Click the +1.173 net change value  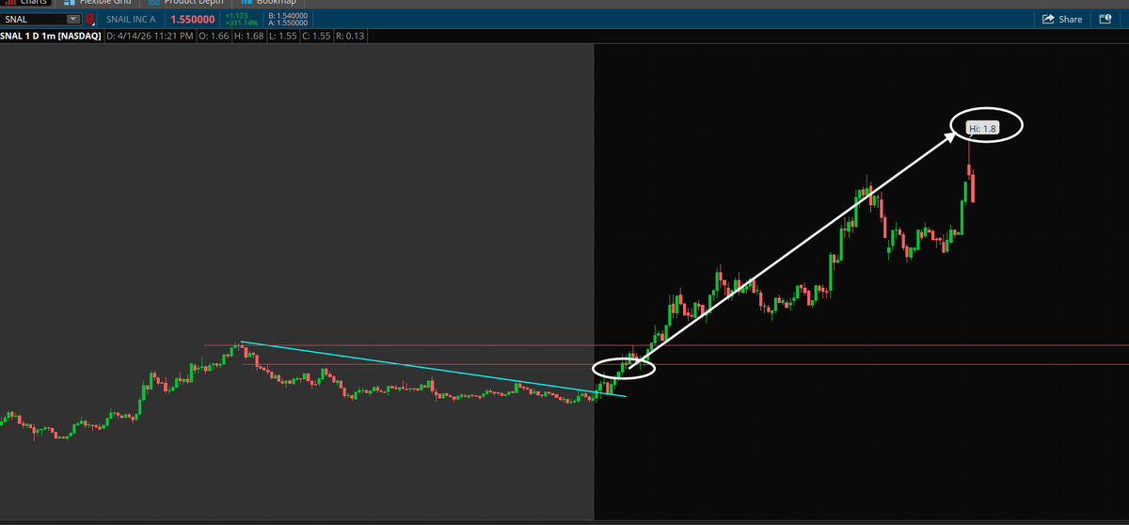(x=235, y=16)
